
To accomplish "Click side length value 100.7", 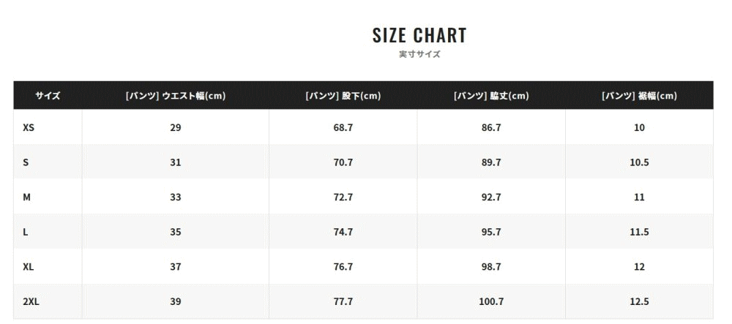I will click(x=491, y=301).
